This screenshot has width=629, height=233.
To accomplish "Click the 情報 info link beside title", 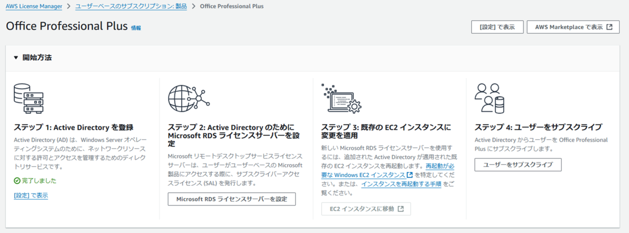I will [x=136, y=28].
